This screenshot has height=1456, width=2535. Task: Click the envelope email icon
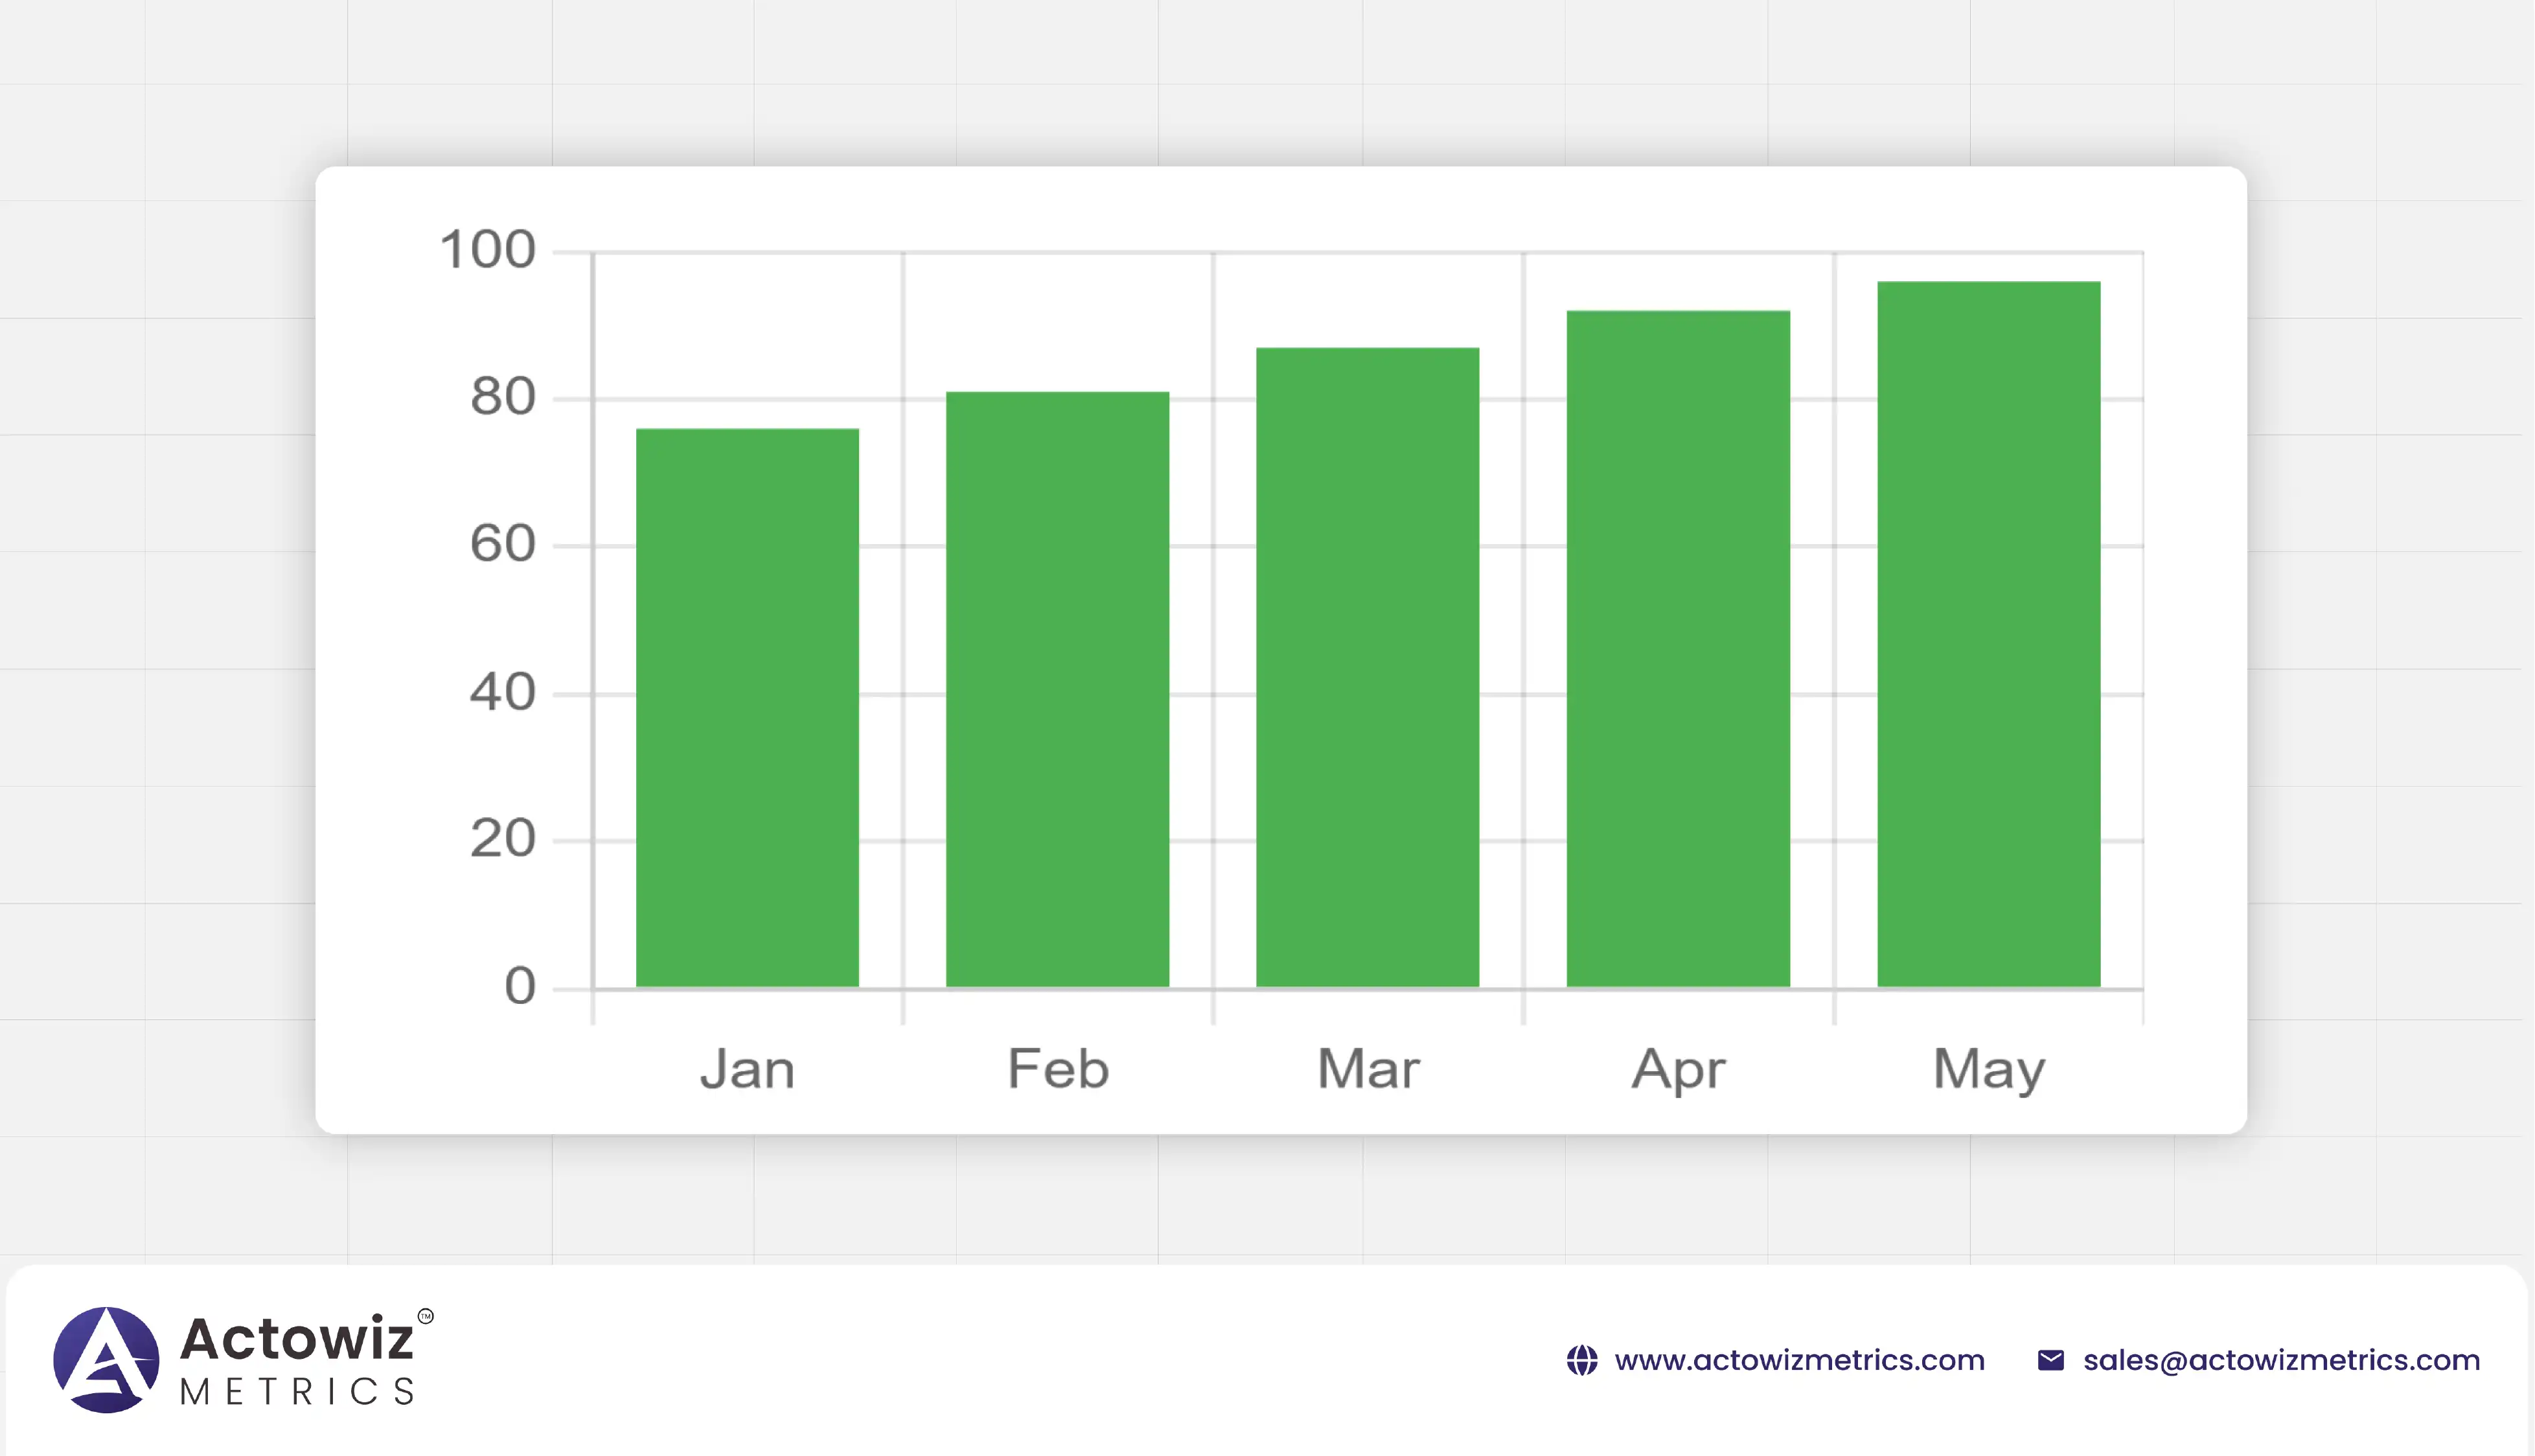click(x=2050, y=1360)
